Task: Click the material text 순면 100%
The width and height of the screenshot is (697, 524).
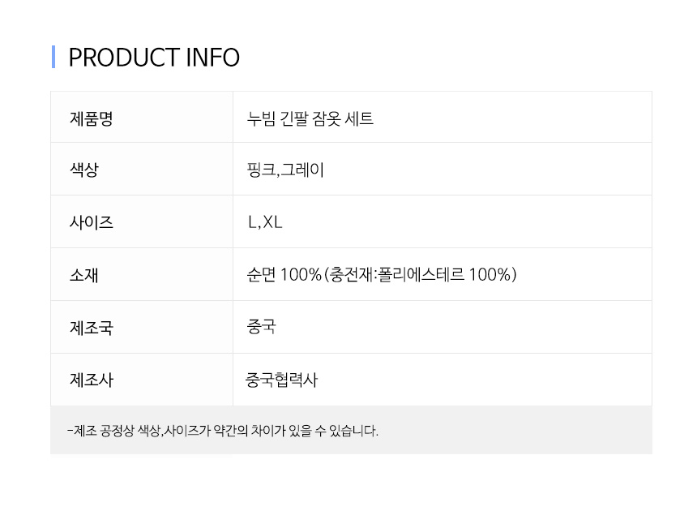Action: click(284, 274)
